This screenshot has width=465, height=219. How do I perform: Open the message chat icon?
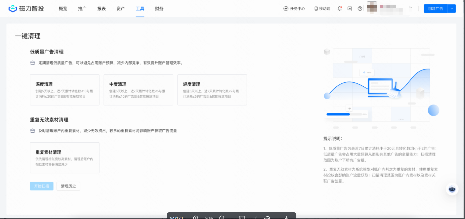[x=350, y=9]
